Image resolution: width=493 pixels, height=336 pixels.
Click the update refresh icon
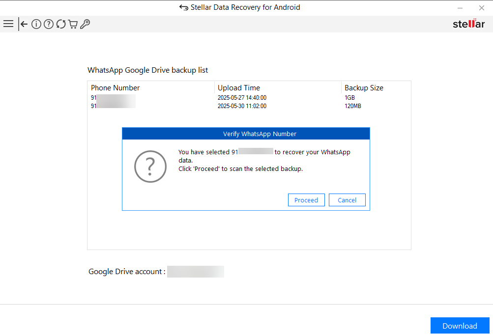(x=61, y=24)
